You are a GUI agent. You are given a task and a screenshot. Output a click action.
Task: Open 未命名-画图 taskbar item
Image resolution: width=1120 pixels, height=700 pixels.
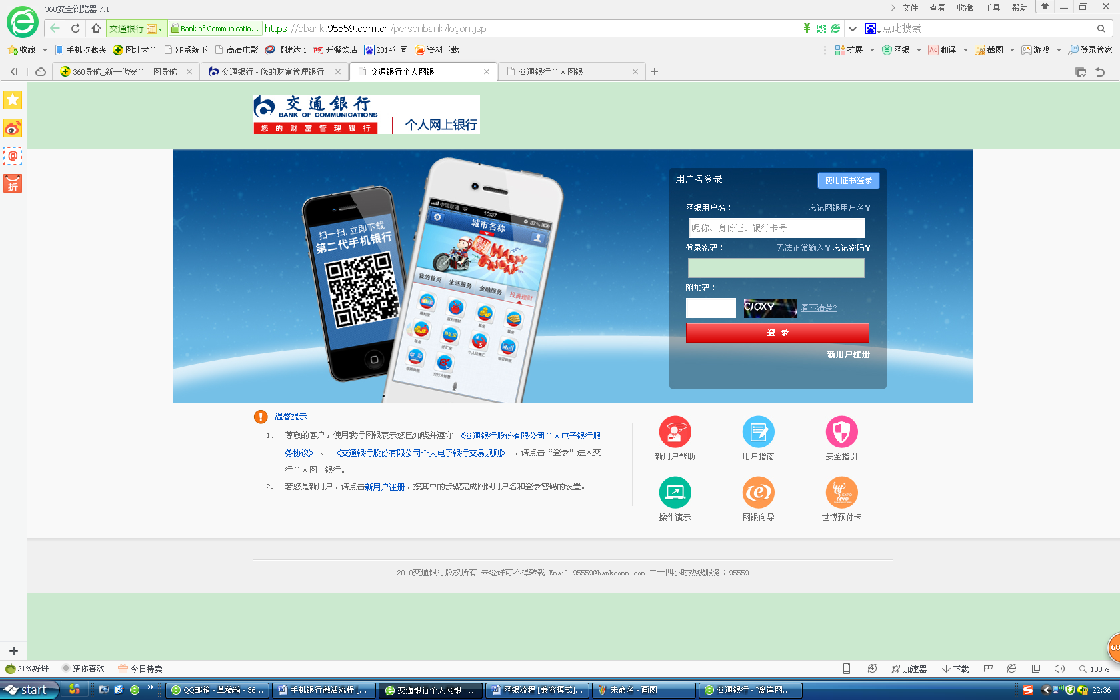click(x=644, y=690)
